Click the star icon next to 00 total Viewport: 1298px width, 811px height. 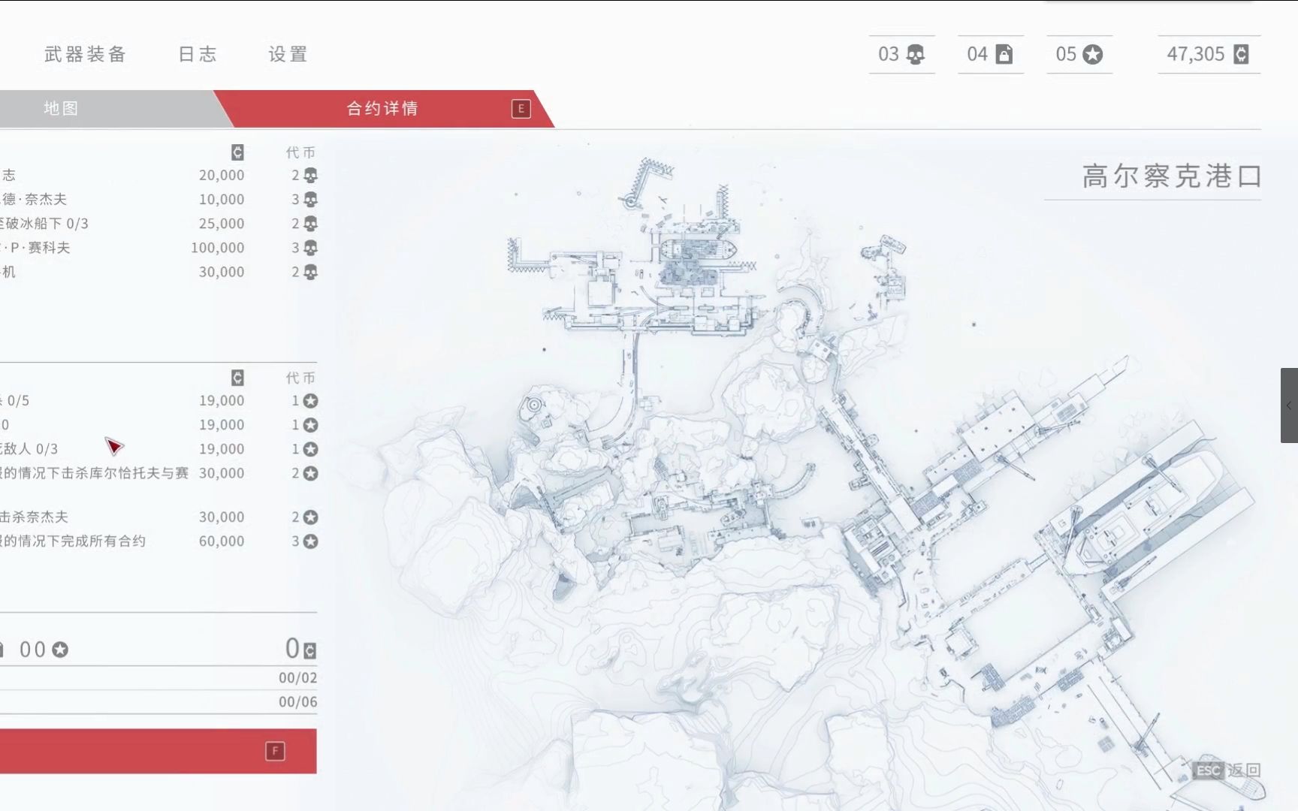click(x=60, y=650)
